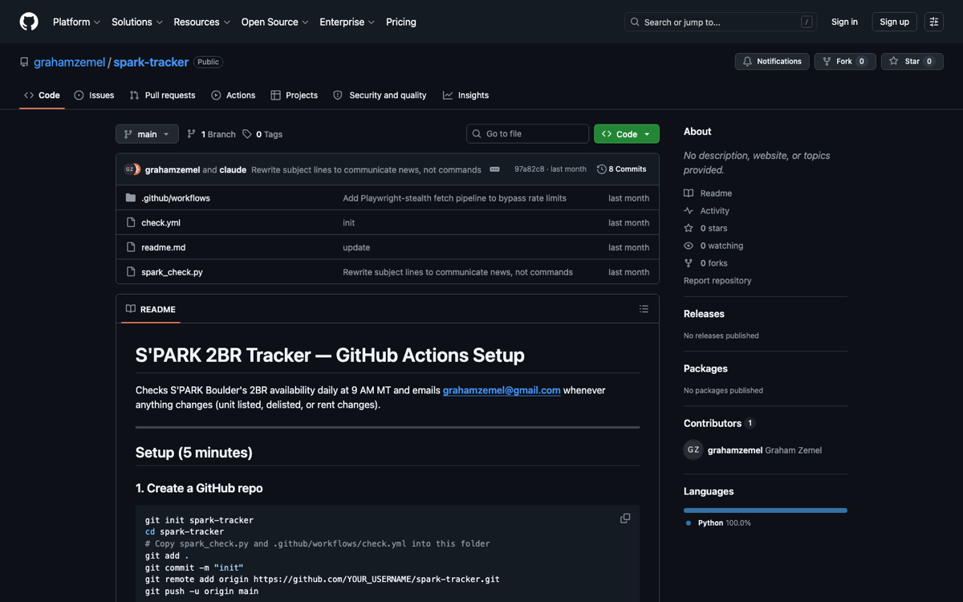
Task: Expand the Resources menu
Action: pos(202,22)
